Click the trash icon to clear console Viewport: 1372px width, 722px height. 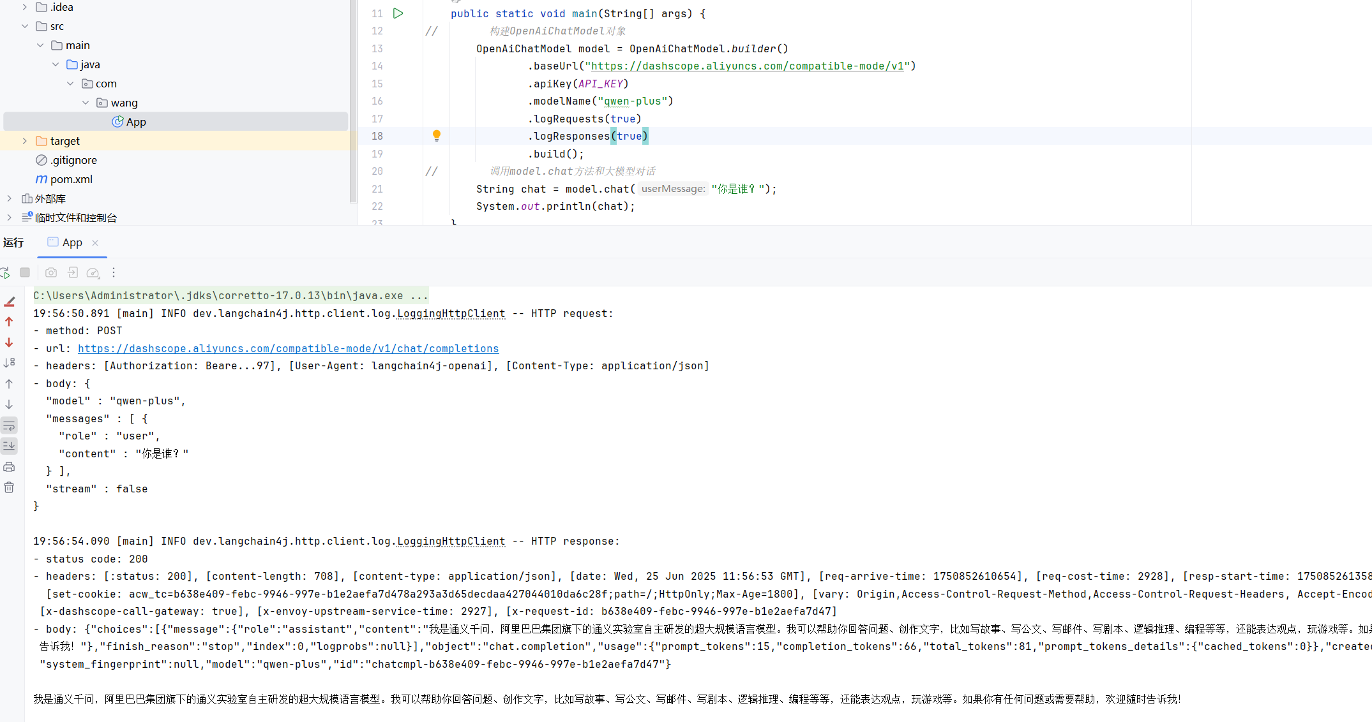click(9, 488)
